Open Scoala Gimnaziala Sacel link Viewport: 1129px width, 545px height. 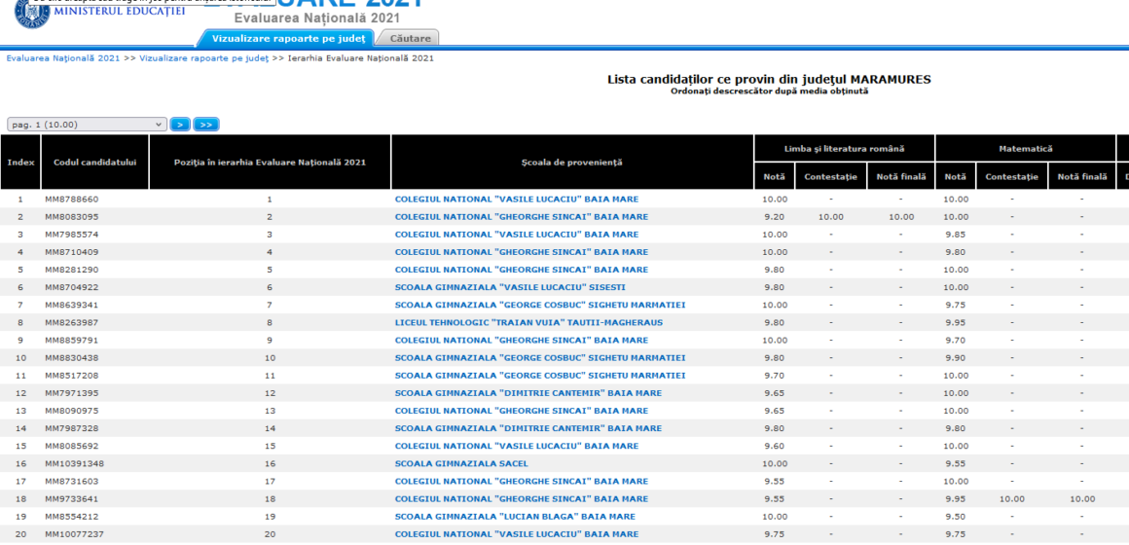click(460, 463)
